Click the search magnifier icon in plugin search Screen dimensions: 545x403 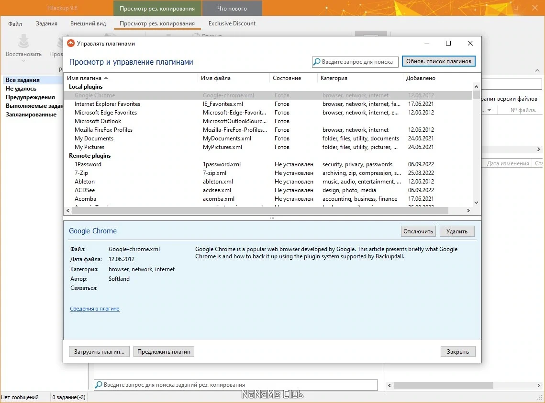pyautogui.click(x=317, y=62)
